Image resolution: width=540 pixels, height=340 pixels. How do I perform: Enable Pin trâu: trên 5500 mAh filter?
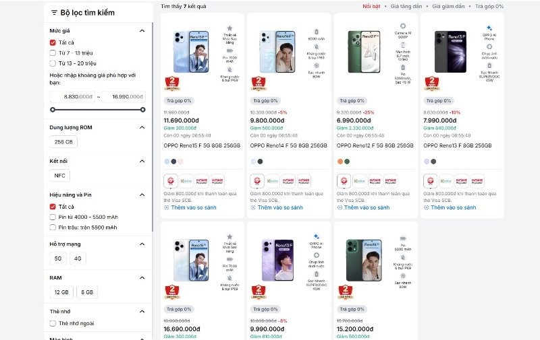point(53,228)
